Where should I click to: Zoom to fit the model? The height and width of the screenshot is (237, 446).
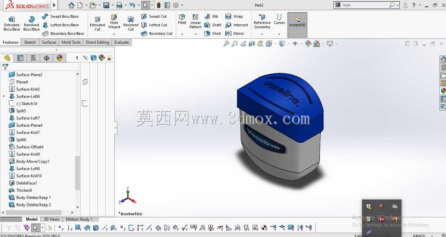coord(226,44)
